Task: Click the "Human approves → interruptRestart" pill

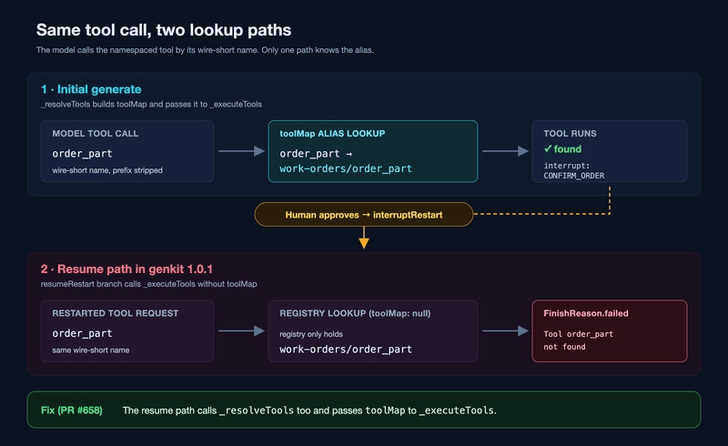Action: pyautogui.click(x=363, y=215)
